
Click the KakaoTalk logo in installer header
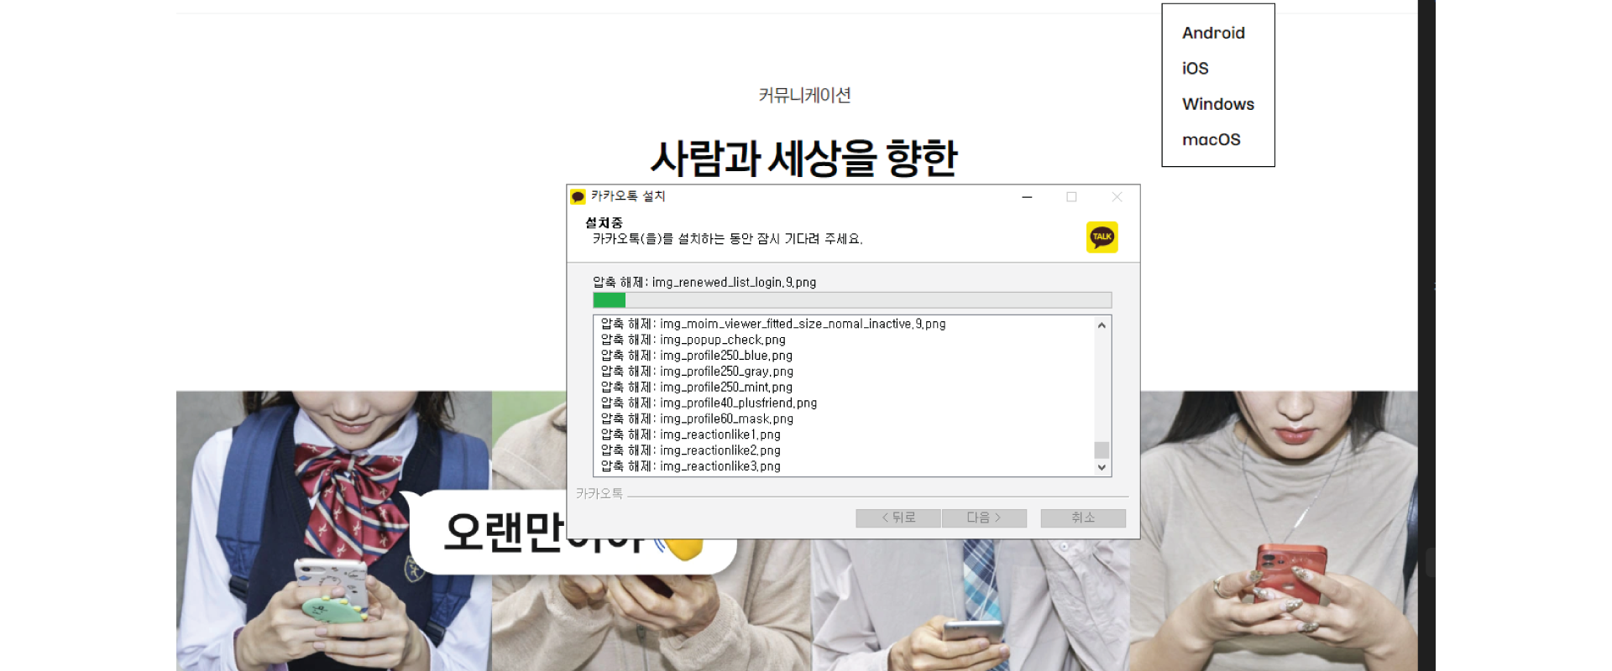1102,237
